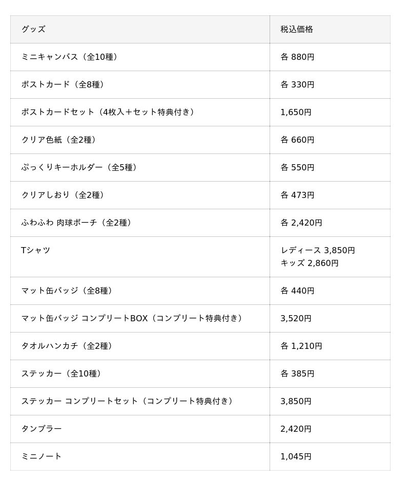Viewport: 410px width, 486px height.
Task: Click the ミニノート 1,045円 price
Action: pyautogui.click(x=296, y=456)
